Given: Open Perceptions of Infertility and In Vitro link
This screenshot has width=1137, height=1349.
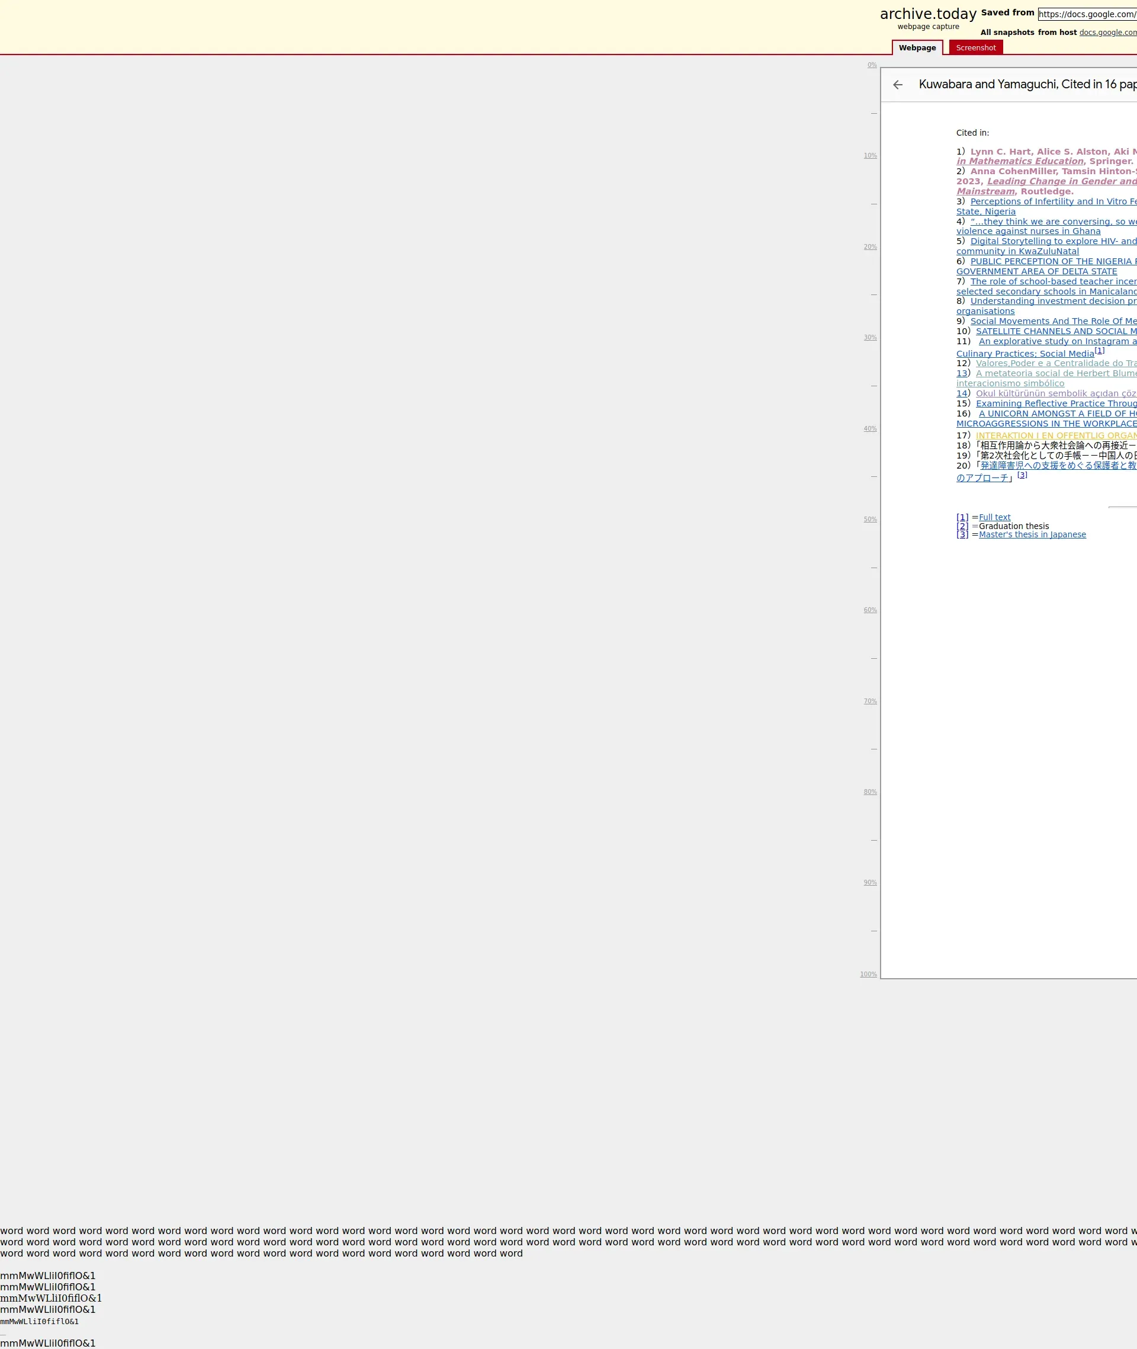Looking at the screenshot, I should point(1052,201).
